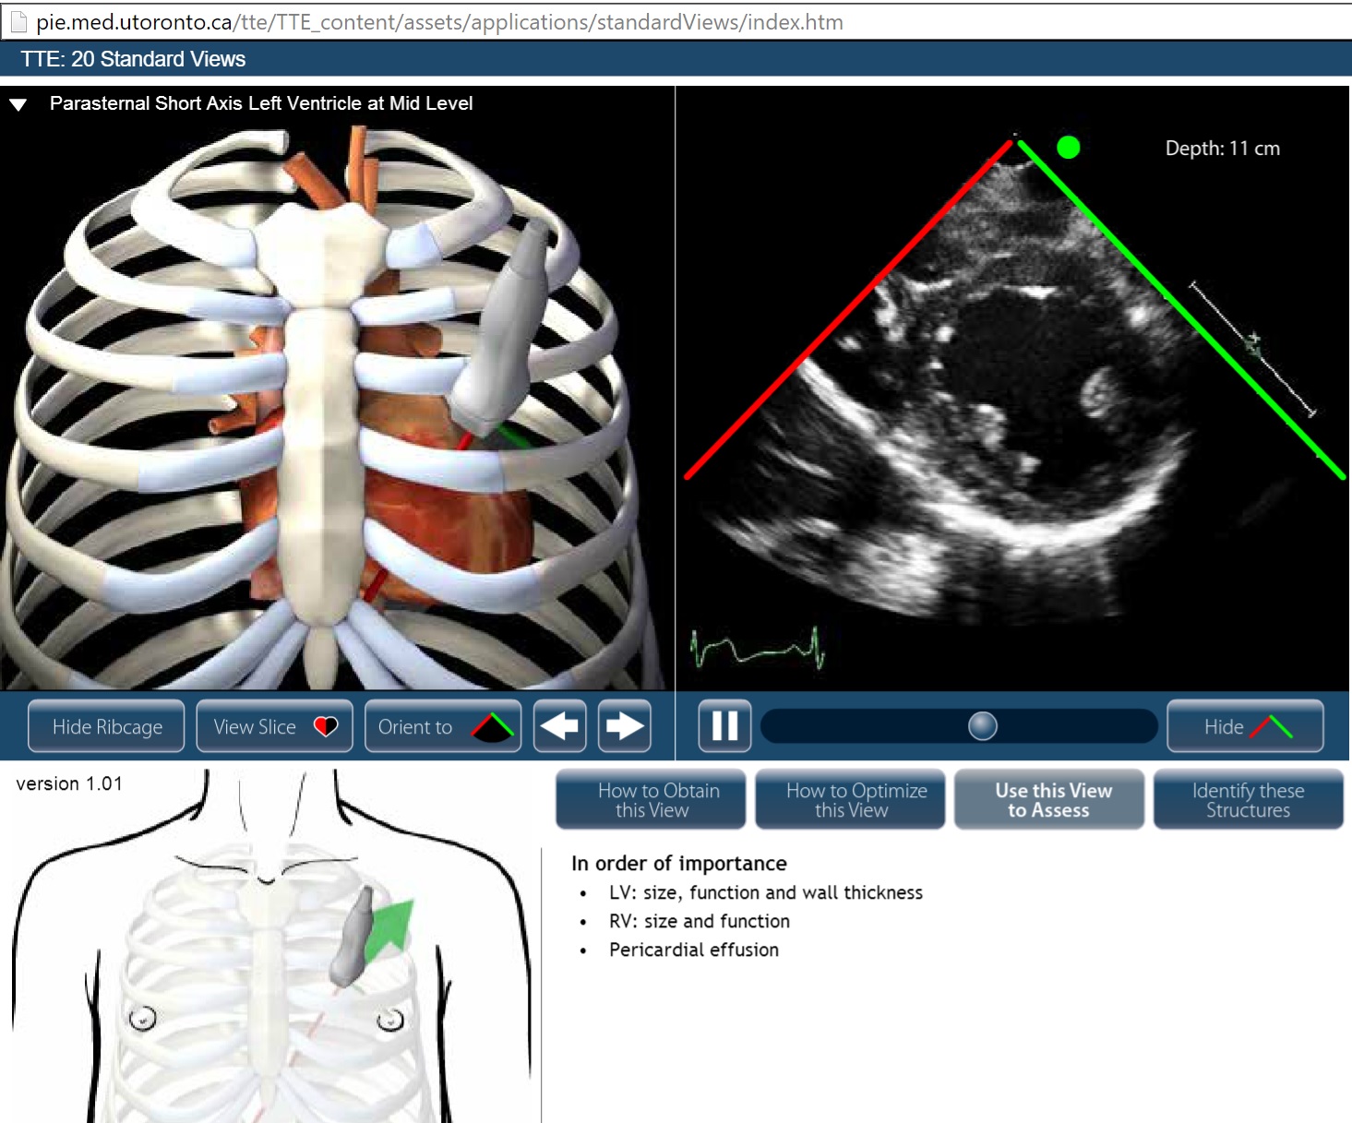
Task: Click the page document icon beside URL
Action: (18, 22)
